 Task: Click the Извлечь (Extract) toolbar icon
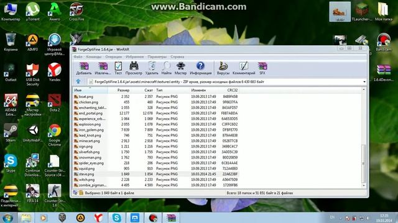pos(103,68)
